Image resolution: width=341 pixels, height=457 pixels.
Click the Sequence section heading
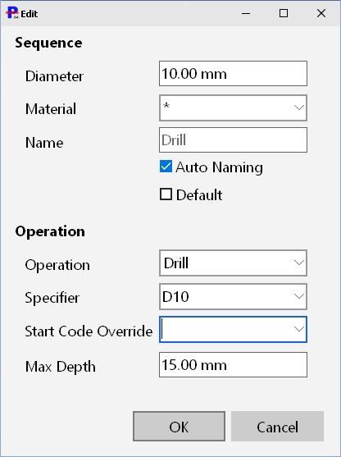pyautogui.click(x=48, y=43)
